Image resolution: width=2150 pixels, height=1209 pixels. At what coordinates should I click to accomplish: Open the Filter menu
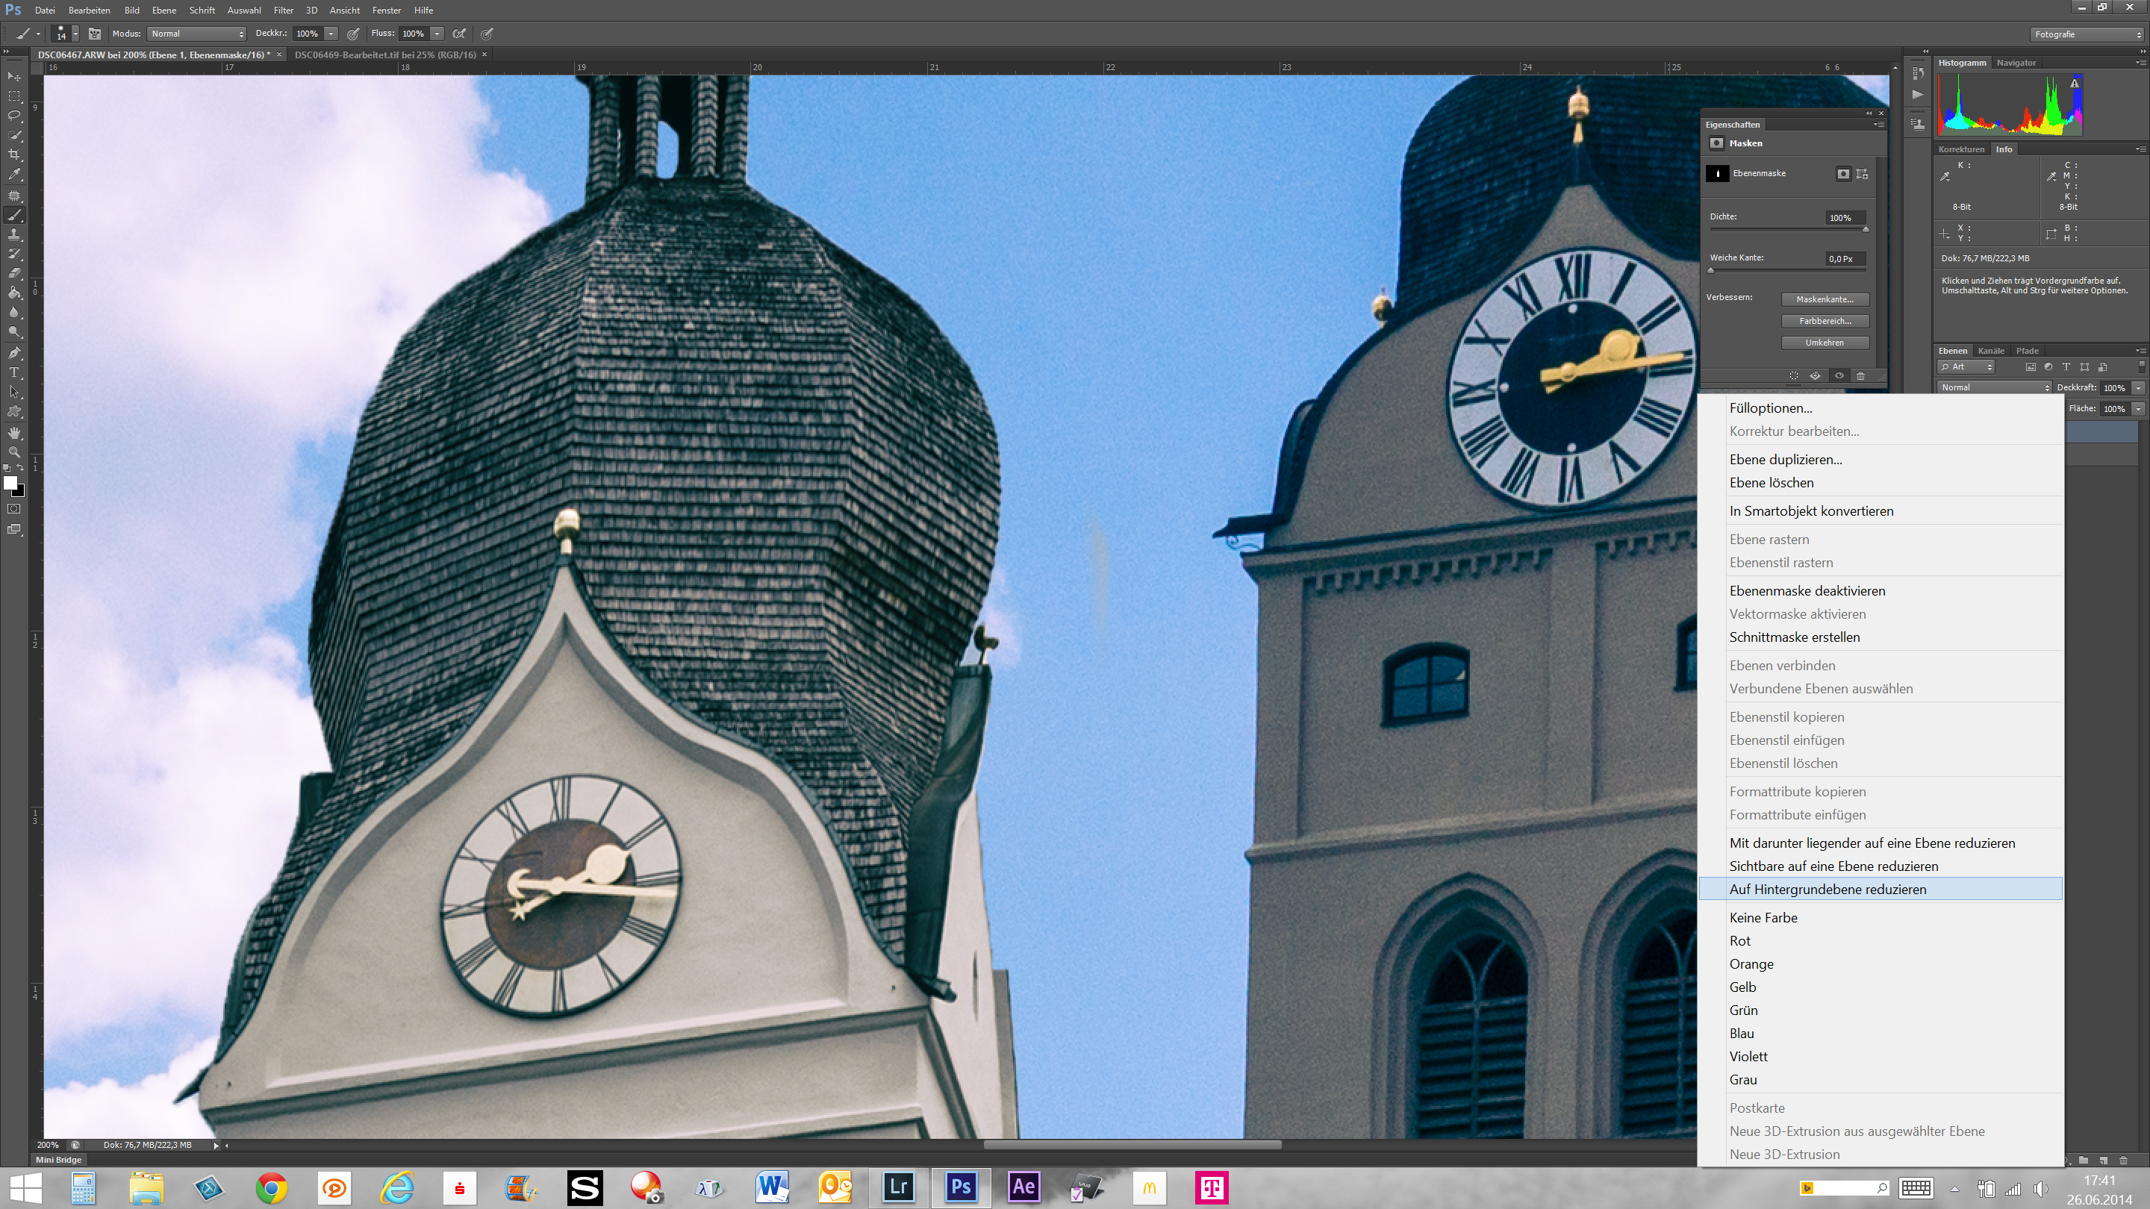[x=284, y=10]
